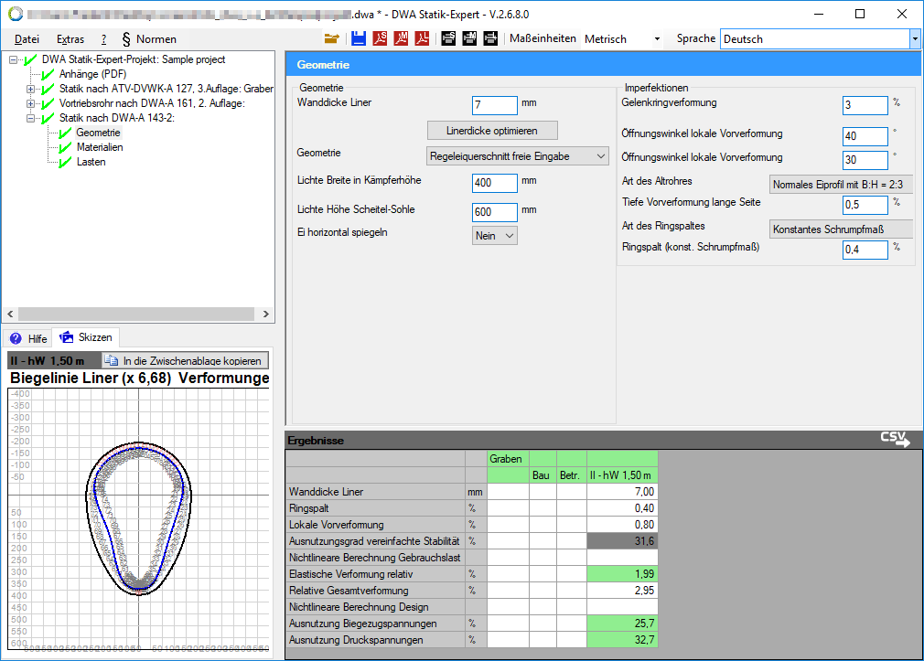Select Materialien in the project tree
This screenshot has height=661, width=924.
click(99, 147)
